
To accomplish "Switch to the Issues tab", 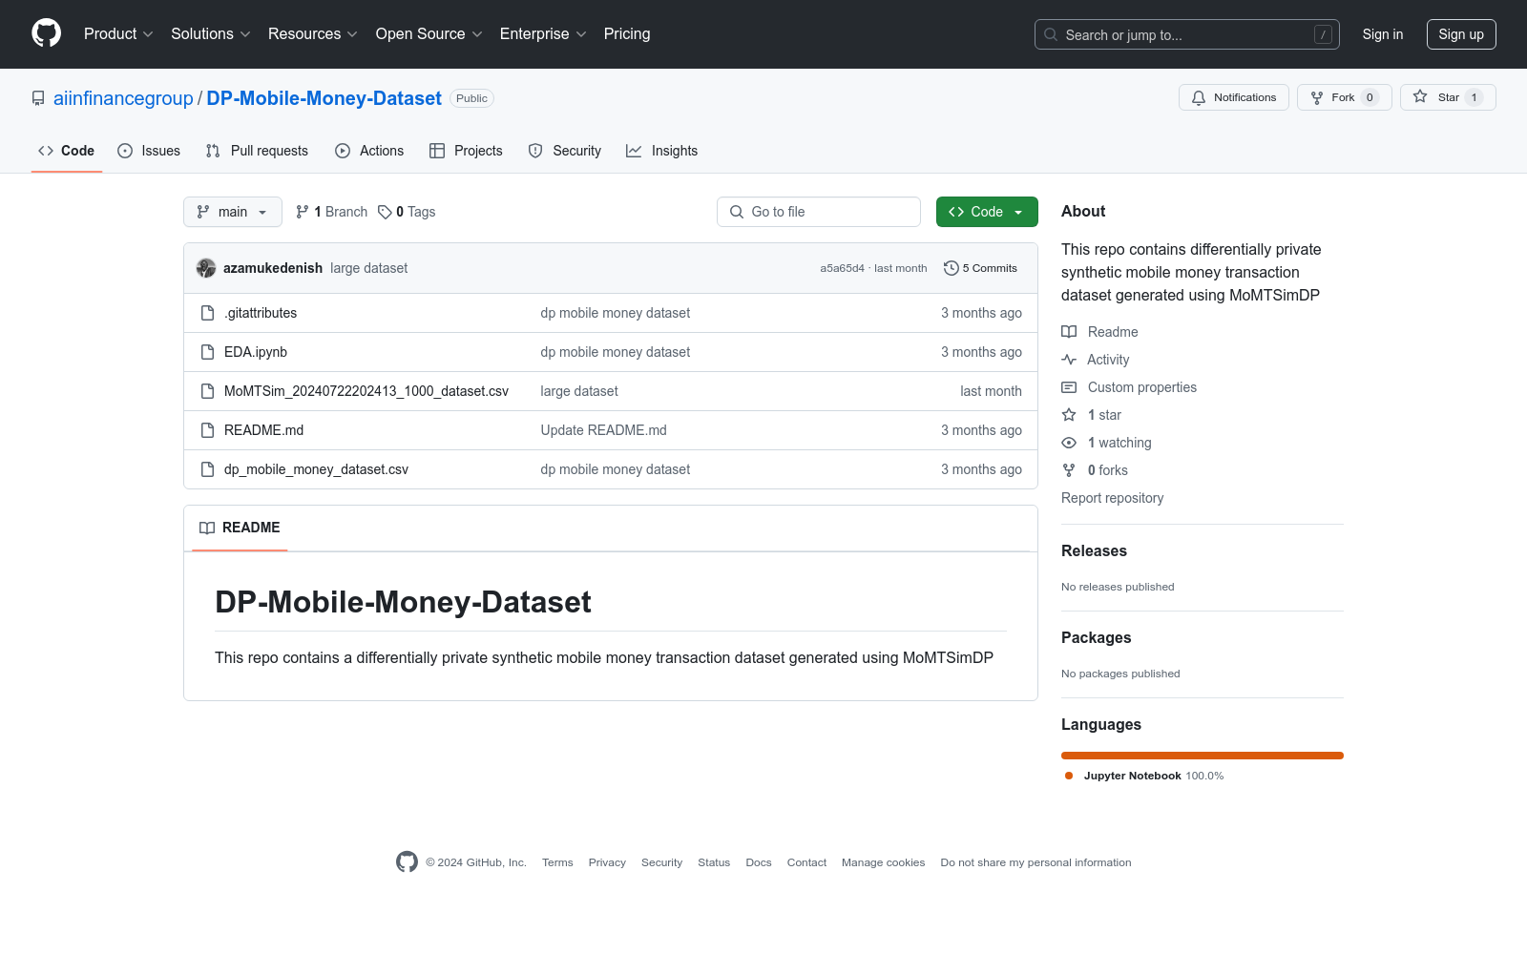I will pos(149,151).
